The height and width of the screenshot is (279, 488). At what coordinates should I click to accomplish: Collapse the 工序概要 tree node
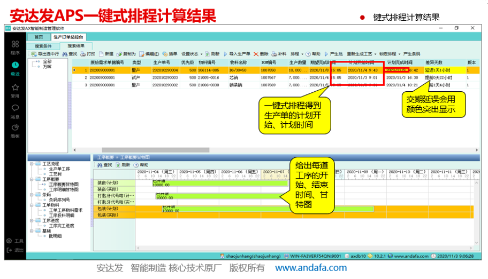(x=32, y=179)
